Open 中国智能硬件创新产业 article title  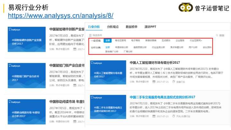pos(67,29)
